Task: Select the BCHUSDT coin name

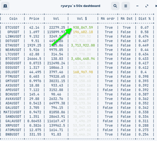Action: coord(12,94)
